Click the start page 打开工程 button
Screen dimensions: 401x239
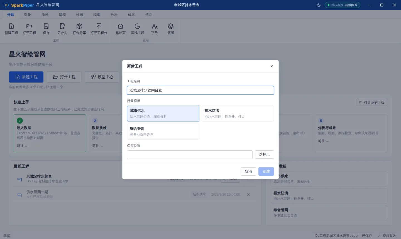click(x=64, y=77)
